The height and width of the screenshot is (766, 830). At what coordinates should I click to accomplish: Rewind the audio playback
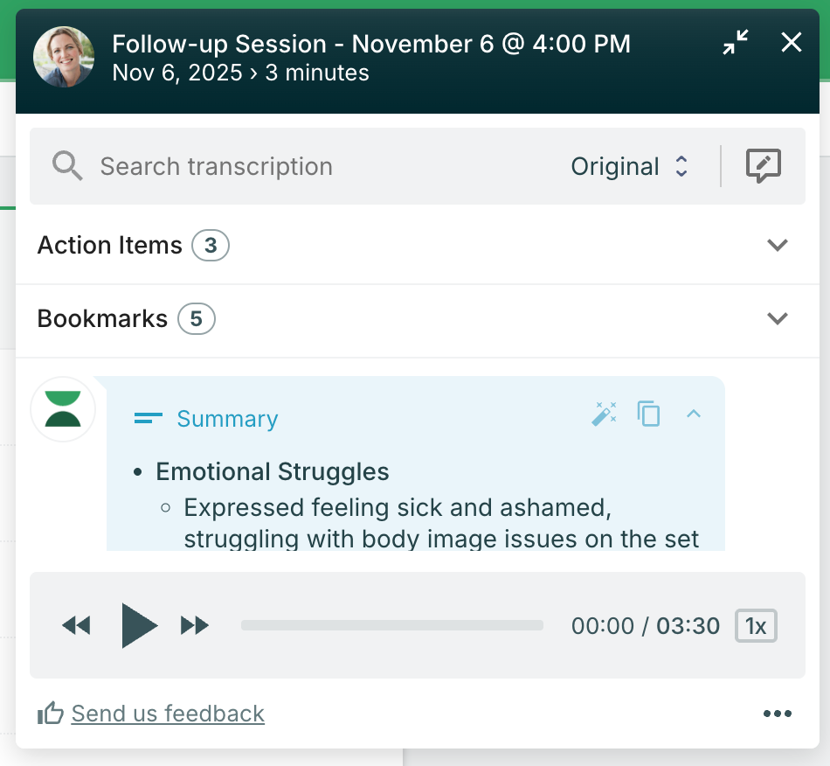coord(76,625)
